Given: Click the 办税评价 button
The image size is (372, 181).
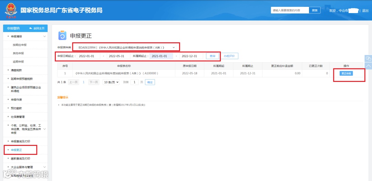Looking at the screenshot, I should click(x=229, y=56).
